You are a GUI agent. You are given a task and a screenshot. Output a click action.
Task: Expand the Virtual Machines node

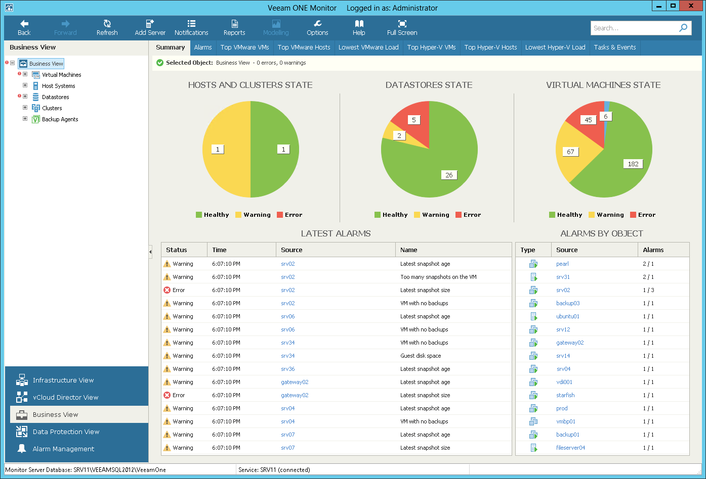(25, 74)
